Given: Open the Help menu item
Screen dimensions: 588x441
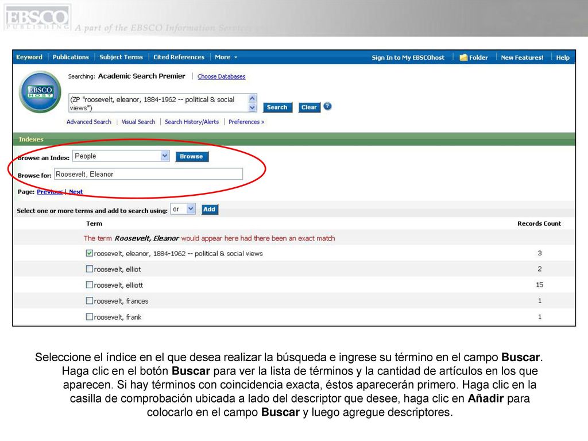Looking at the screenshot, I should [563, 57].
